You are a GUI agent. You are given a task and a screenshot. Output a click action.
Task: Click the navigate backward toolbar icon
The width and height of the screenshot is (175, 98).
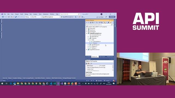3,17
